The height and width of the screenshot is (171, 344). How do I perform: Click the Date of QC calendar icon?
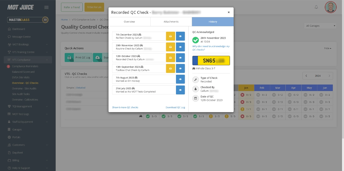(196, 98)
